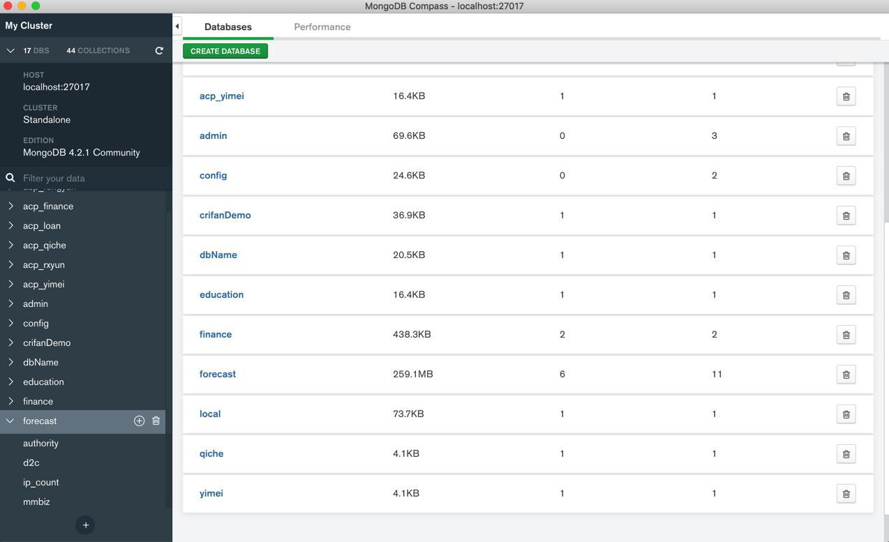
Task: Click forecast storage size 259.1MB
Action: point(413,374)
